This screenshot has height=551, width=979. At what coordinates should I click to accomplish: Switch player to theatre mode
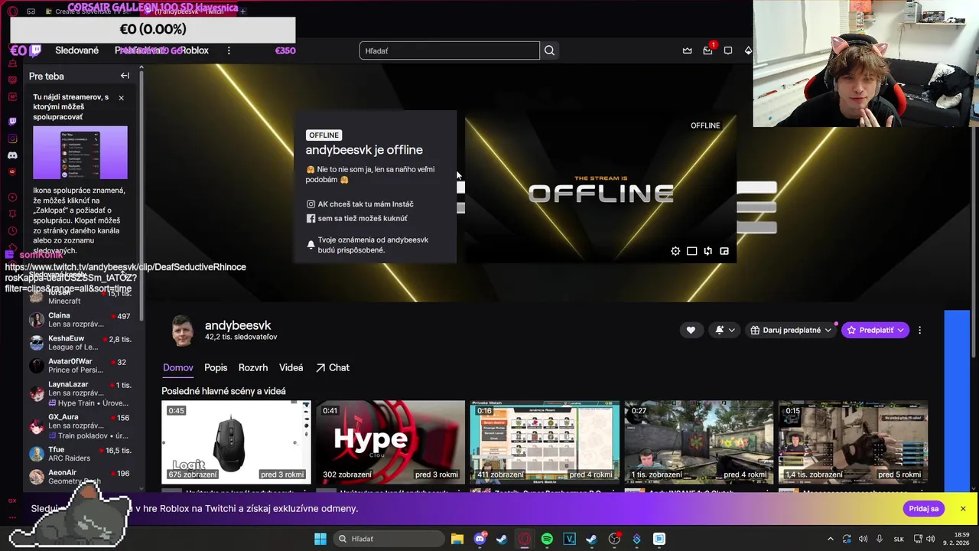pyautogui.click(x=691, y=251)
